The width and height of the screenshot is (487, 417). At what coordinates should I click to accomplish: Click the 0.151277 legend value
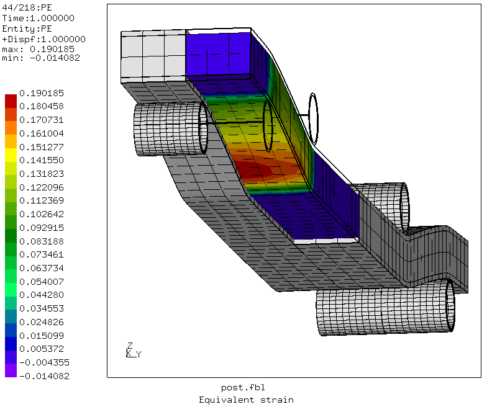pos(42,146)
